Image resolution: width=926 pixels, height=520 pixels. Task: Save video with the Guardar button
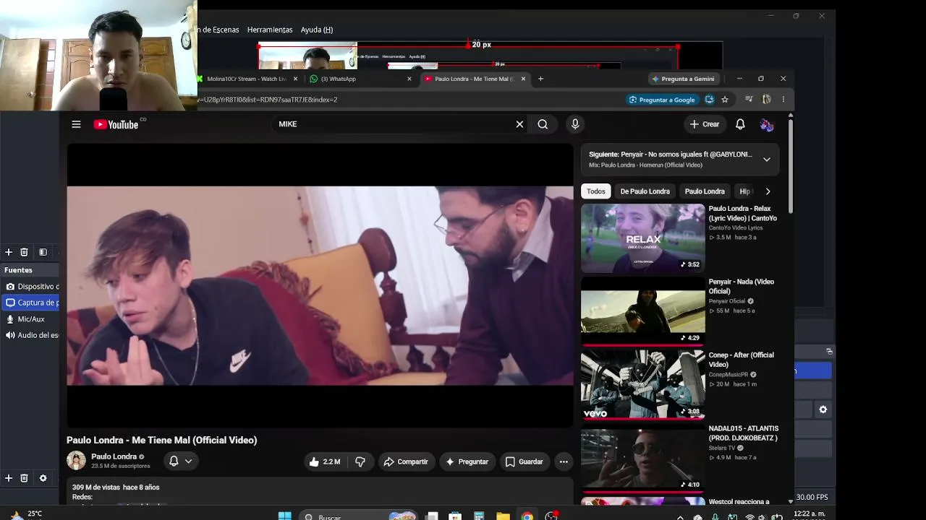click(x=524, y=461)
